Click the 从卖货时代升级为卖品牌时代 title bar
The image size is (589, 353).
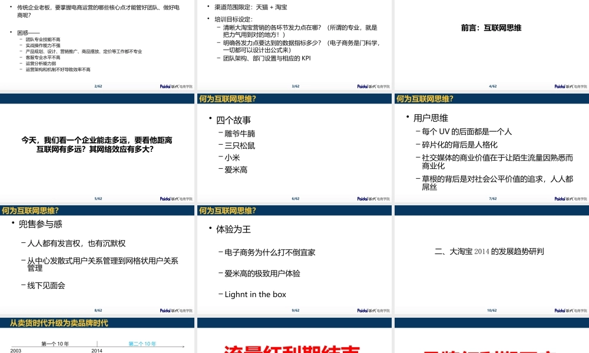coord(59,323)
